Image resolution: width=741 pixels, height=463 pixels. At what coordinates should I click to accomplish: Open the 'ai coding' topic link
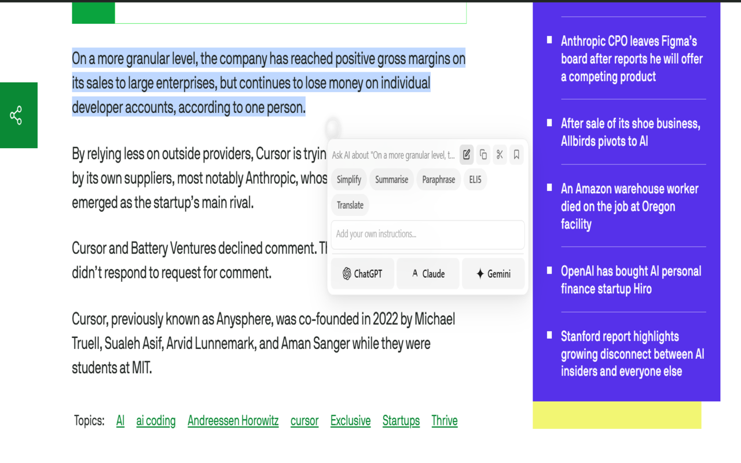click(x=156, y=421)
